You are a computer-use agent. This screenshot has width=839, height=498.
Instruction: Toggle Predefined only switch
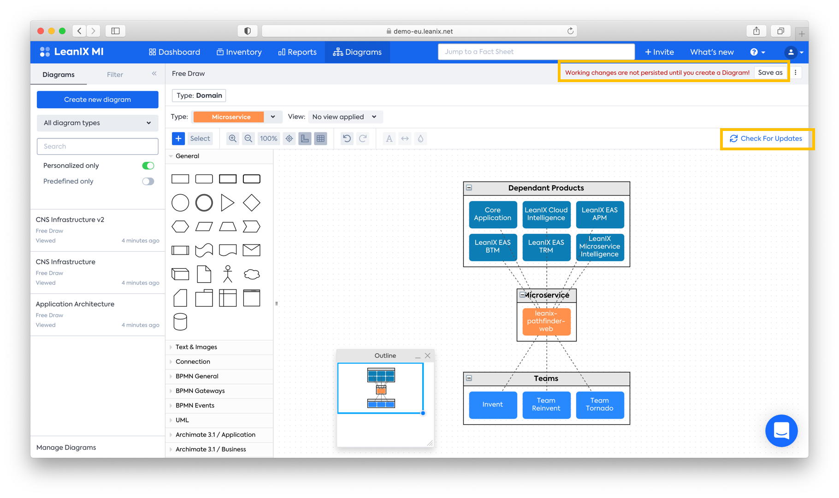coord(148,181)
